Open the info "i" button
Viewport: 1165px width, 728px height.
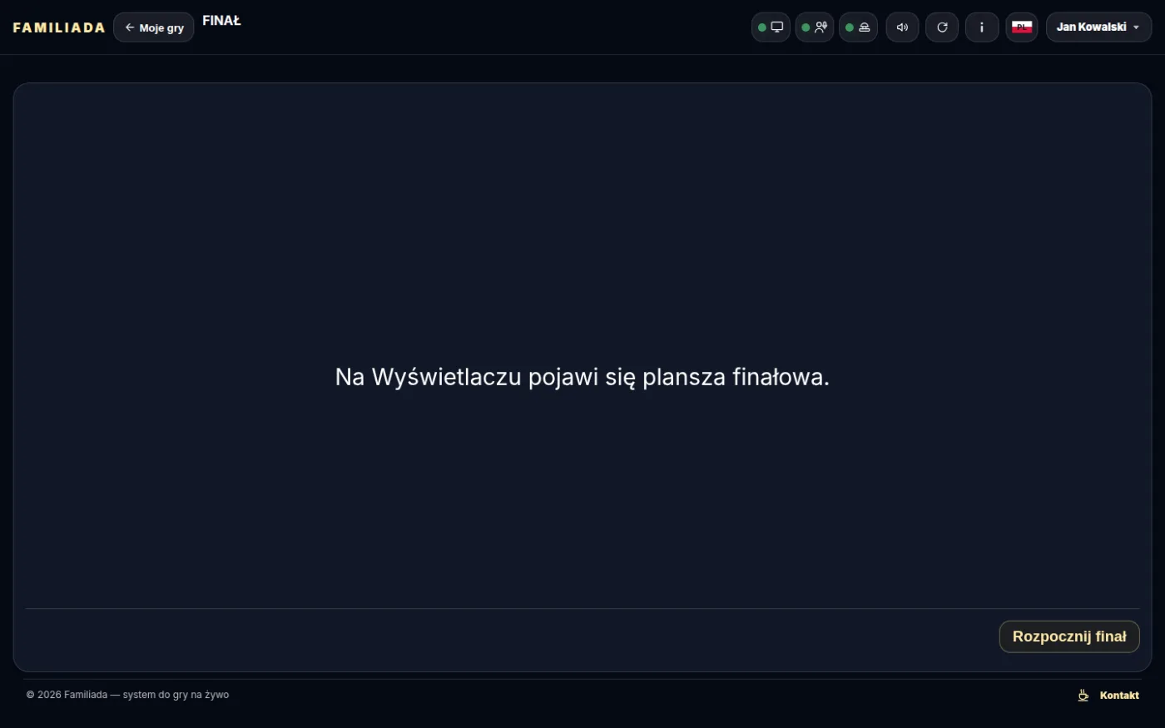tap(982, 27)
